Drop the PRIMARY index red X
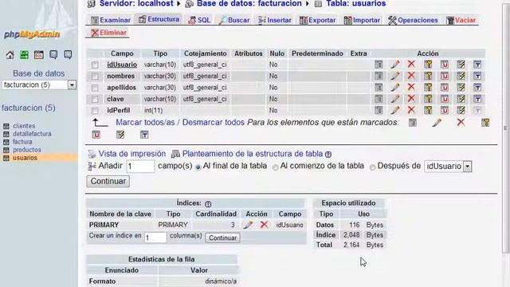Screen dimensions: 510x287 coord(264,225)
